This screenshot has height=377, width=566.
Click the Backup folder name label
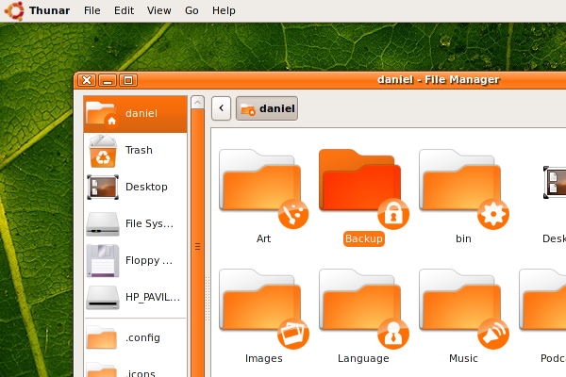[364, 238]
